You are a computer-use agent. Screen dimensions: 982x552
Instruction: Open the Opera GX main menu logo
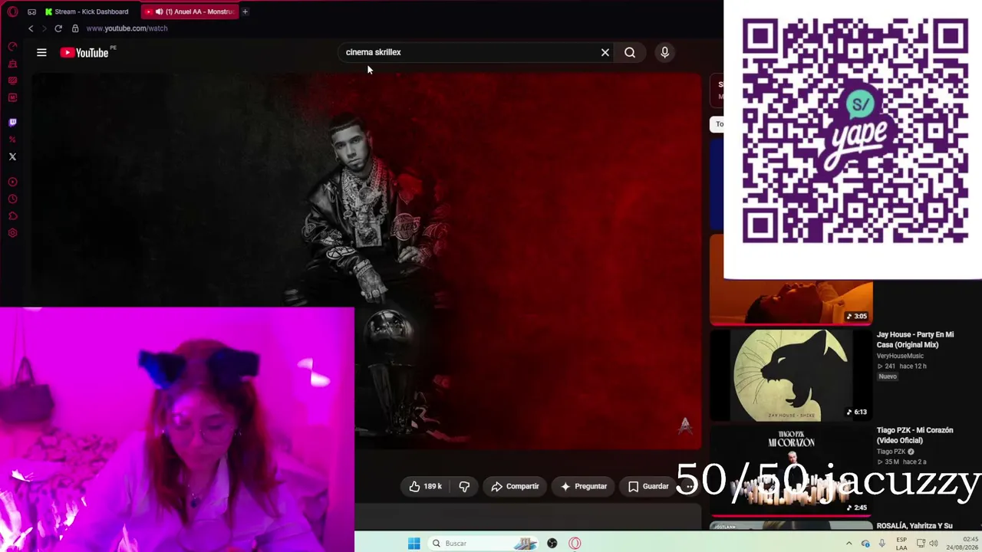click(x=12, y=11)
